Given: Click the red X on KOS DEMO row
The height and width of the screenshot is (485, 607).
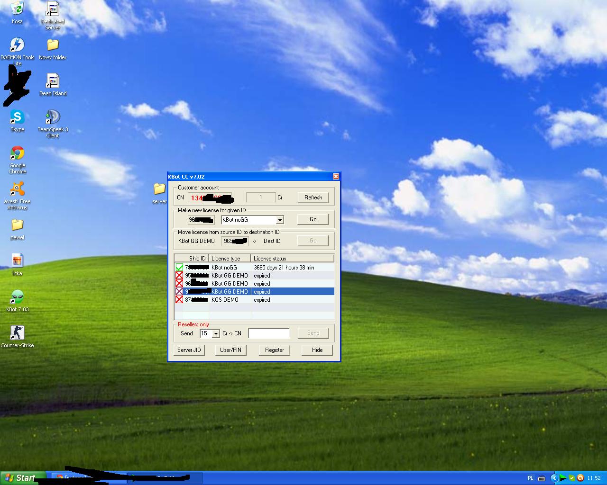Looking at the screenshot, I should click(179, 299).
